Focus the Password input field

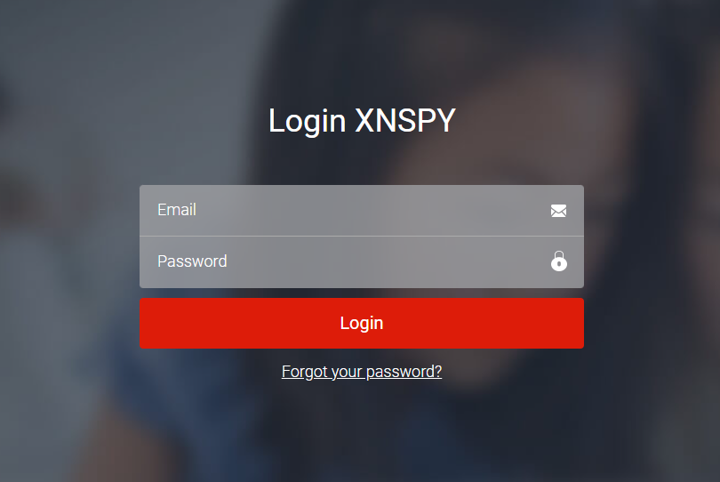click(362, 262)
